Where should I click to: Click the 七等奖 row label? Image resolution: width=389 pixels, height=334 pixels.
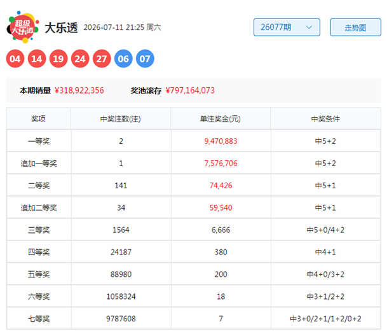point(39,319)
